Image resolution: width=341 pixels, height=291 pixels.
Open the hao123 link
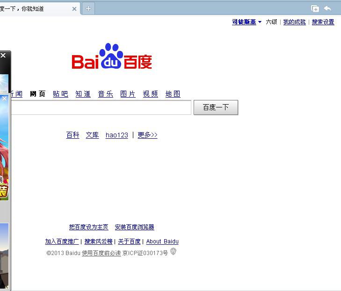tap(117, 135)
